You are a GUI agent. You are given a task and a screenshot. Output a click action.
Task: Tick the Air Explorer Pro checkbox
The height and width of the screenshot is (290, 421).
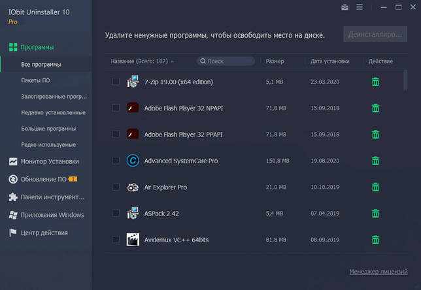pos(116,186)
